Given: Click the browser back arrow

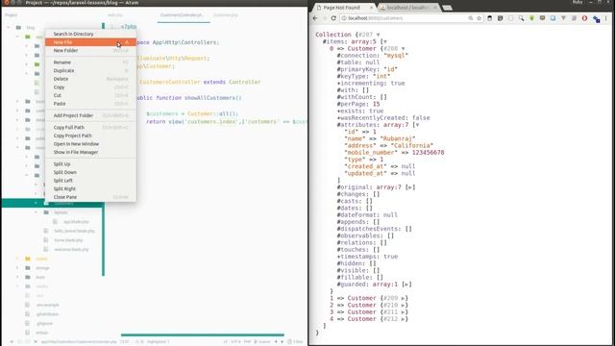Looking at the screenshot, I should click(x=315, y=18).
